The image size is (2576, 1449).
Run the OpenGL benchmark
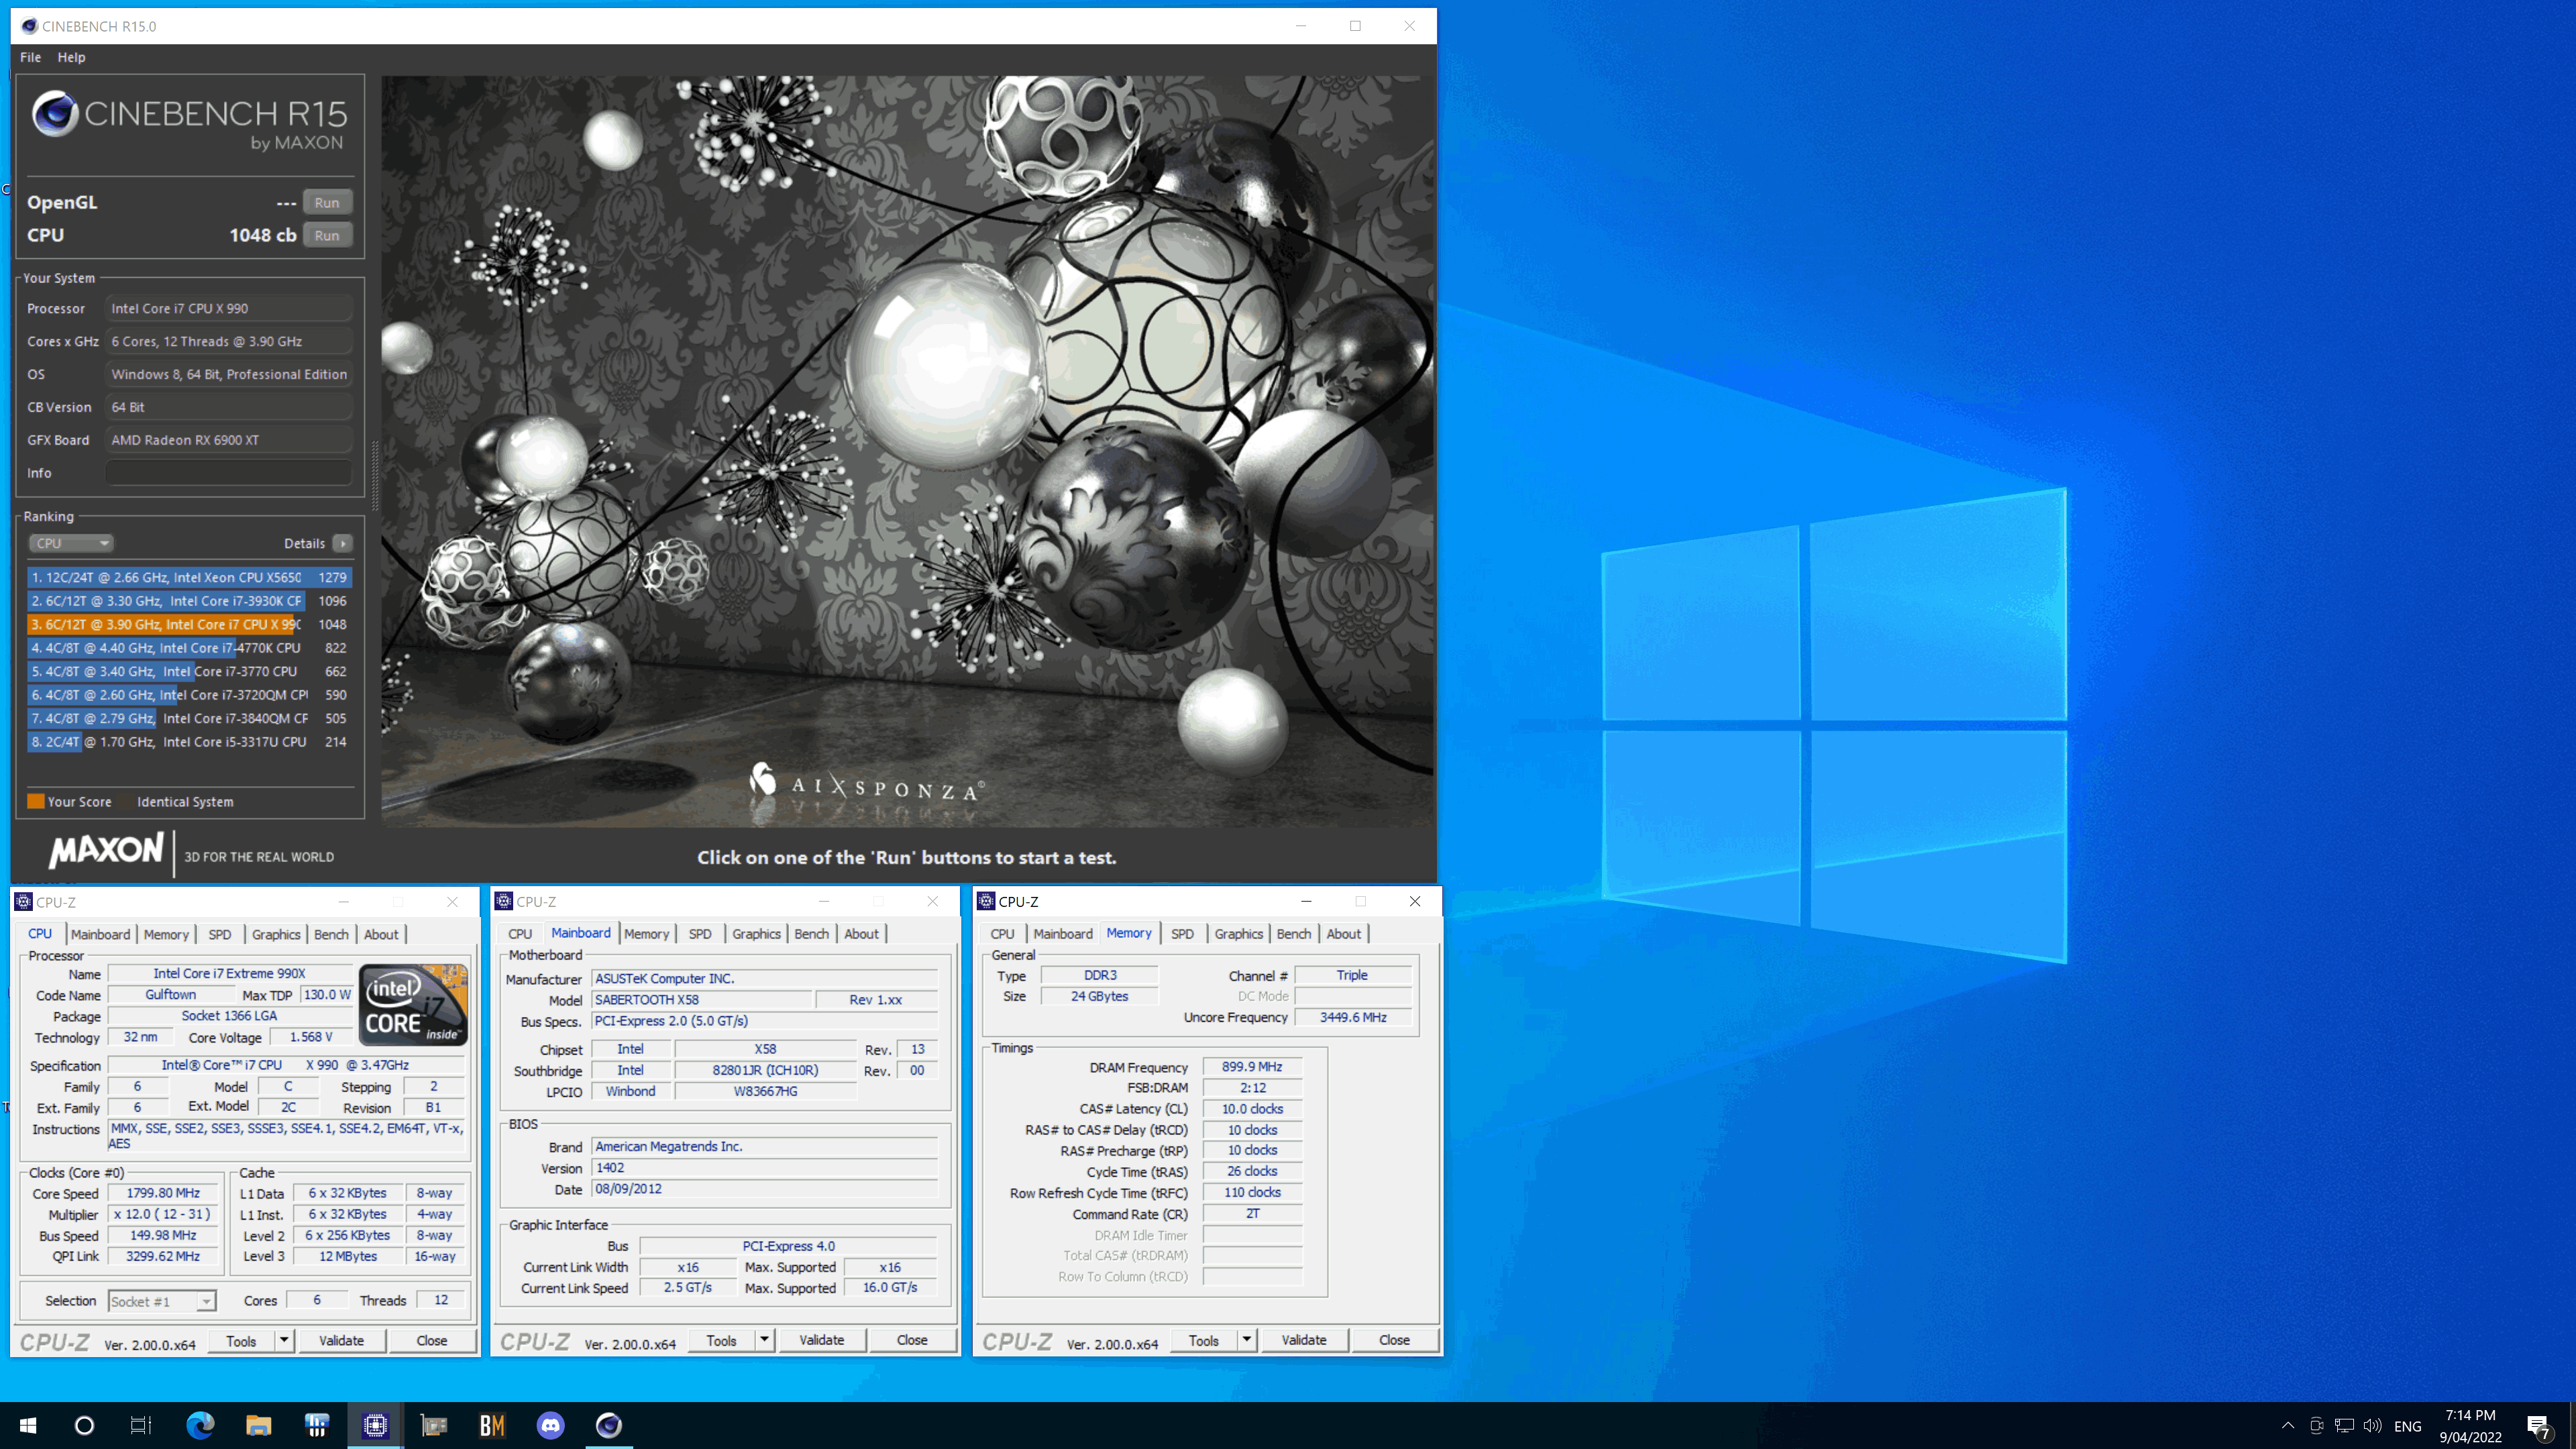327,202
